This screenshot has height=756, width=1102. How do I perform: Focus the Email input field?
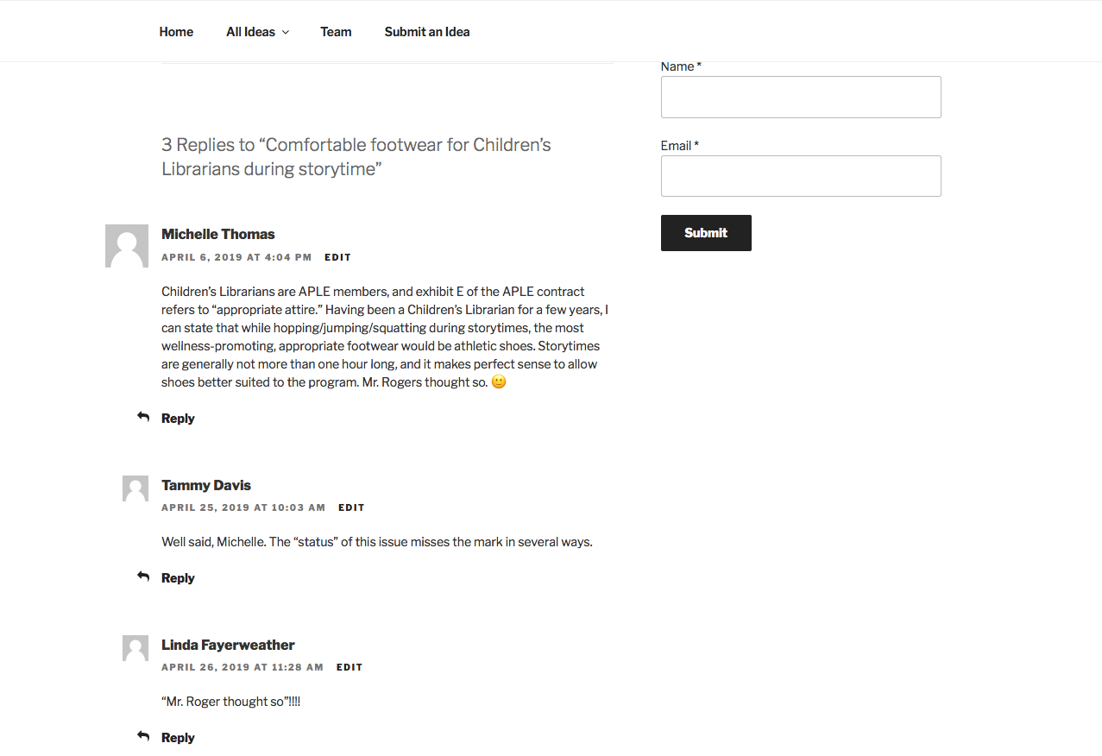coord(801,176)
